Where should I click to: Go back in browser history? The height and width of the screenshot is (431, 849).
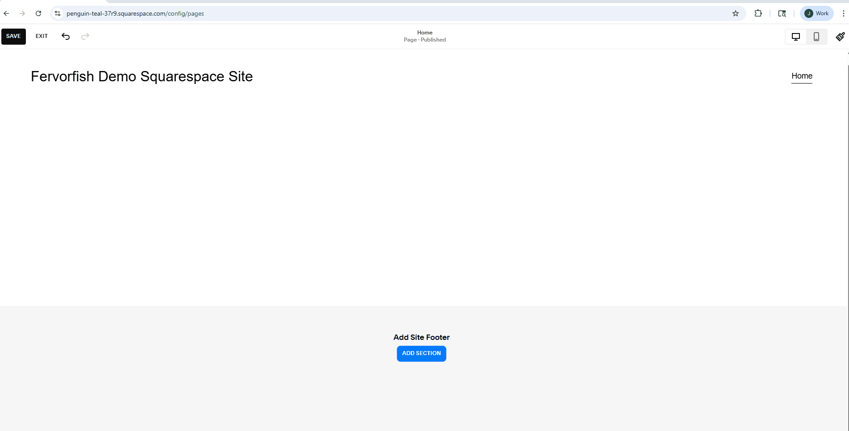tap(6, 13)
